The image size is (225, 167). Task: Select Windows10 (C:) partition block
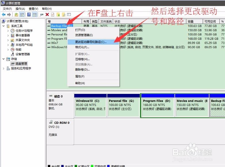(90, 105)
